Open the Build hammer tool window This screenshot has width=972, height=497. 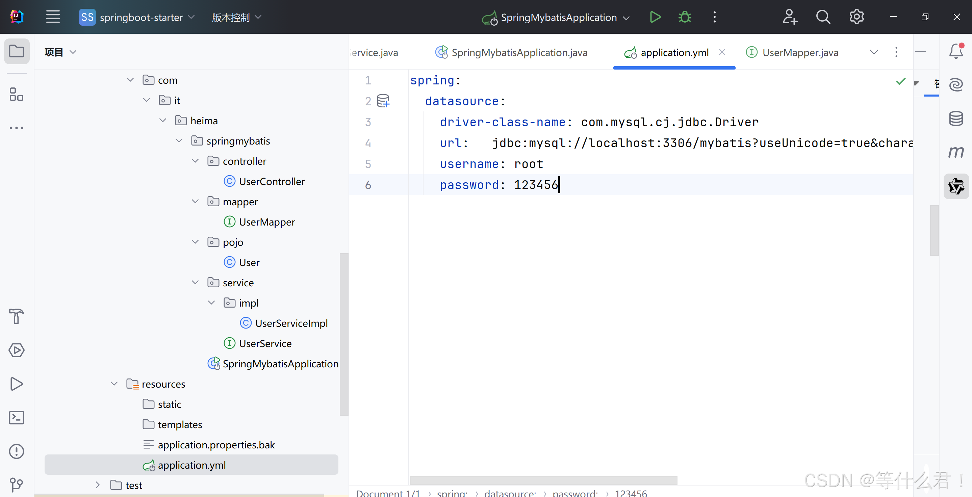coord(17,316)
